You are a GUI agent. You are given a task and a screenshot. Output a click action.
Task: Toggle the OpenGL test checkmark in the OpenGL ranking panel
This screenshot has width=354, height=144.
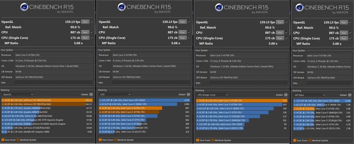coord(92,22)
